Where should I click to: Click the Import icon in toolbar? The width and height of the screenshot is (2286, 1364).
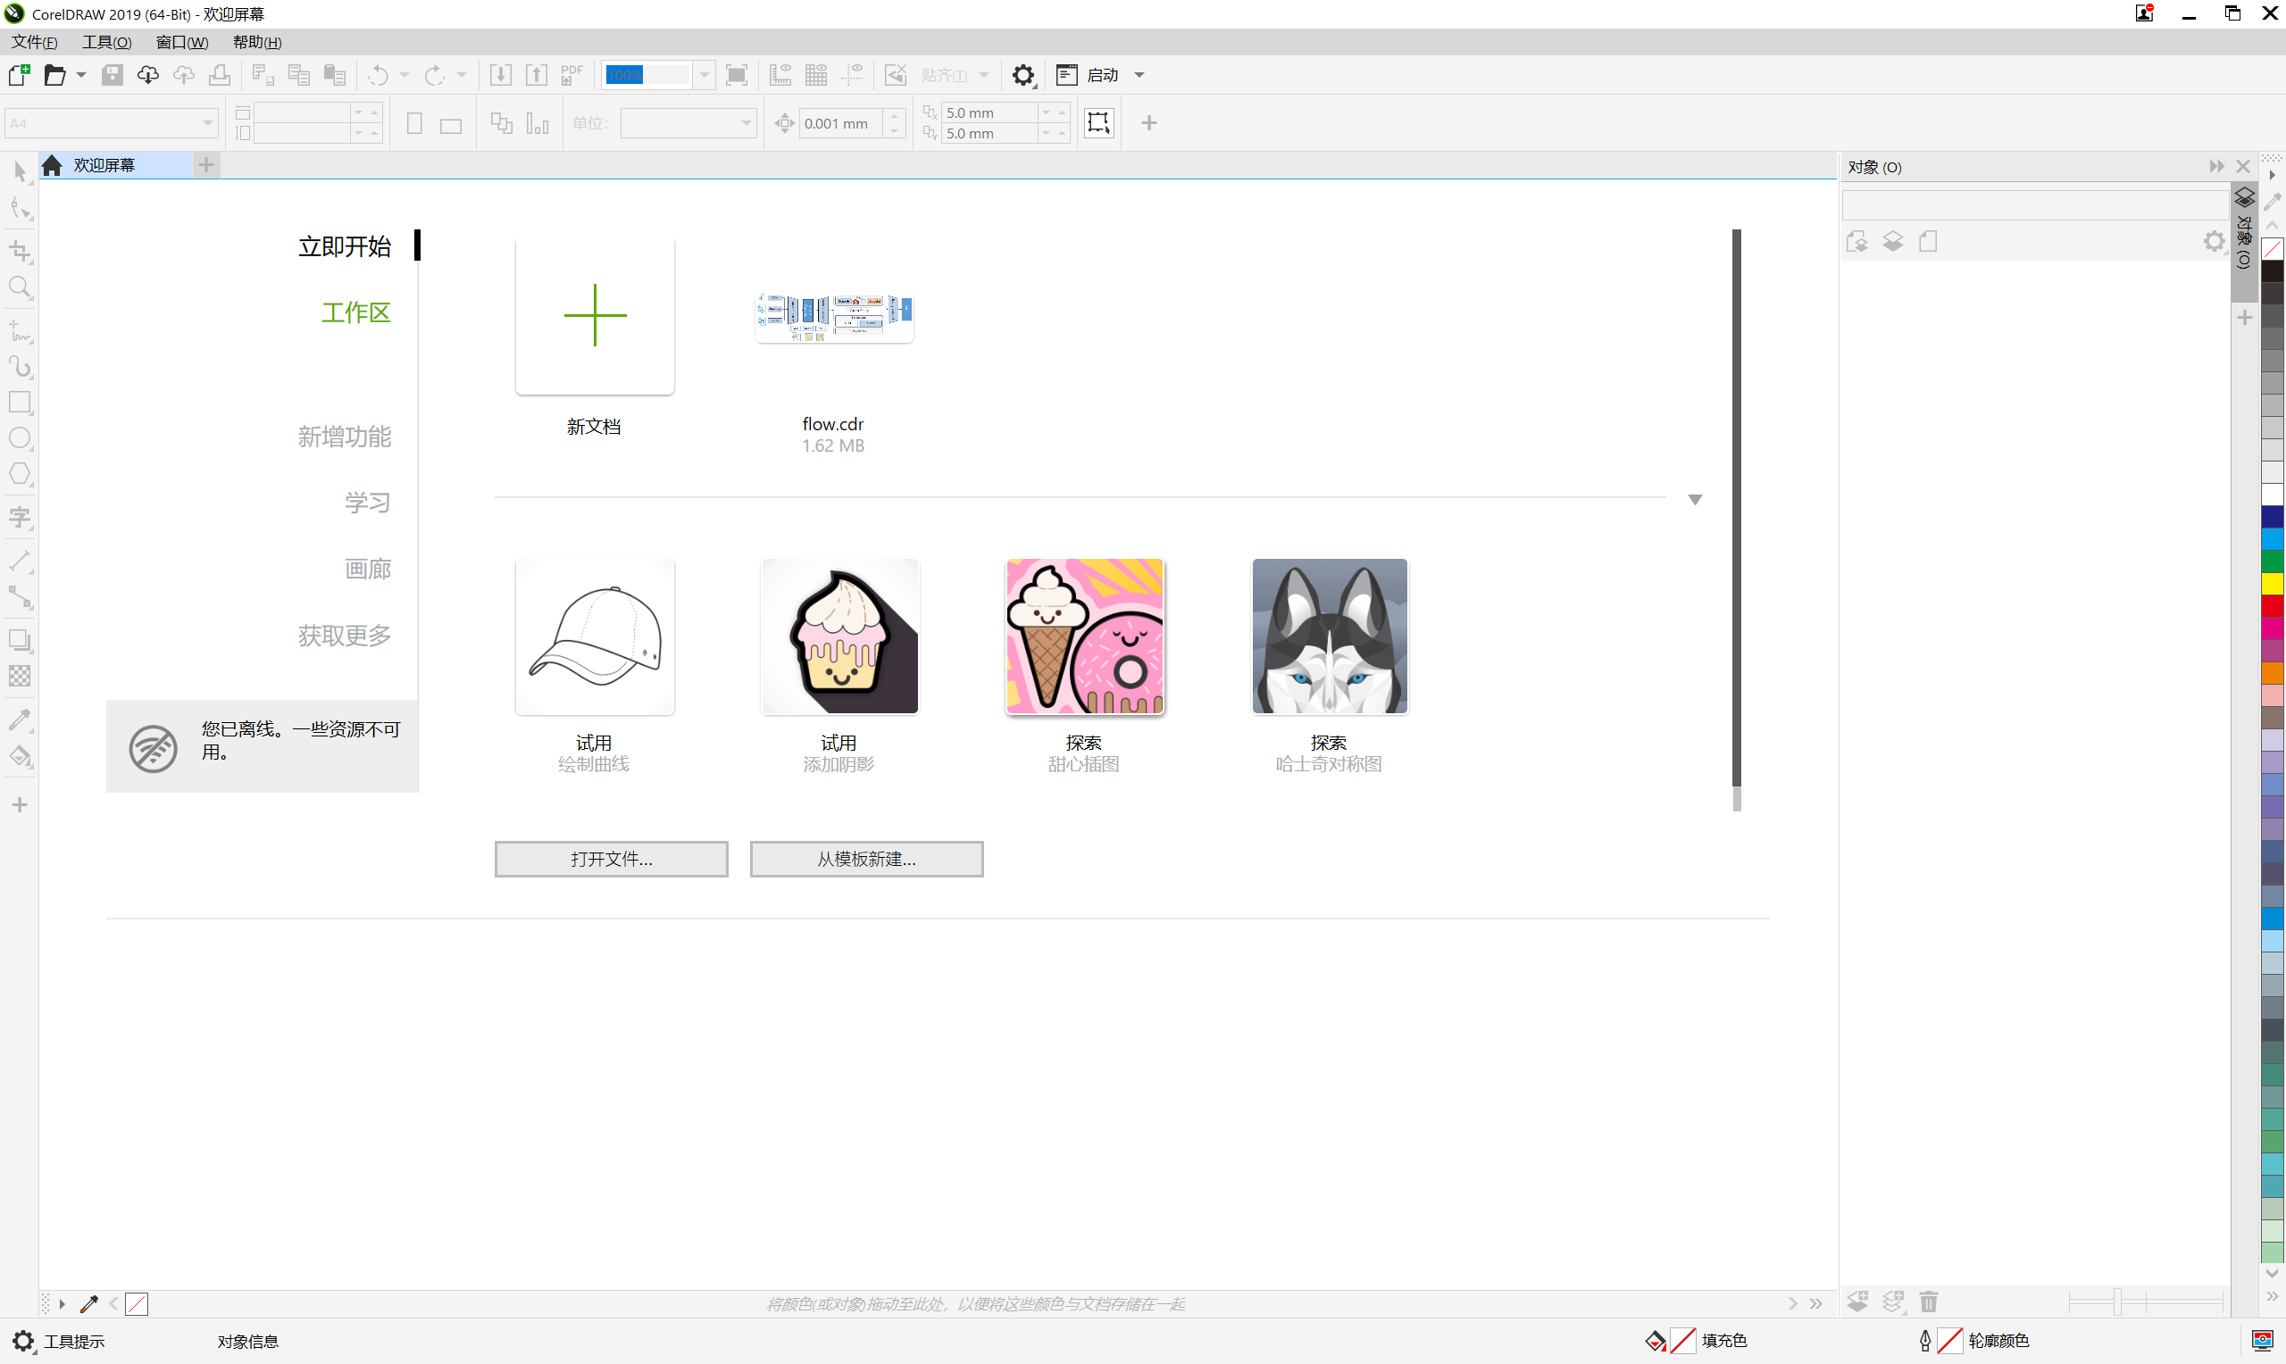(500, 75)
